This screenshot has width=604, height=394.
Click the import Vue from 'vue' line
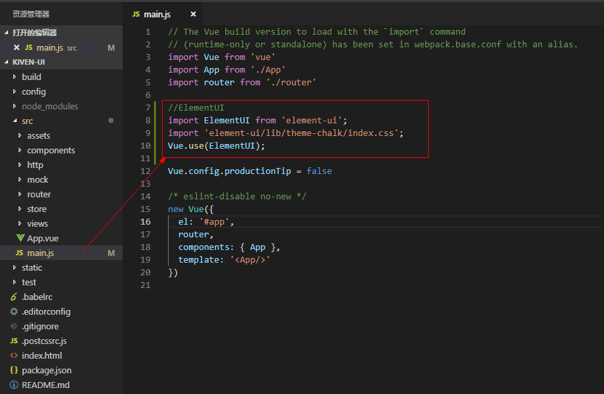pyautogui.click(x=221, y=57)
